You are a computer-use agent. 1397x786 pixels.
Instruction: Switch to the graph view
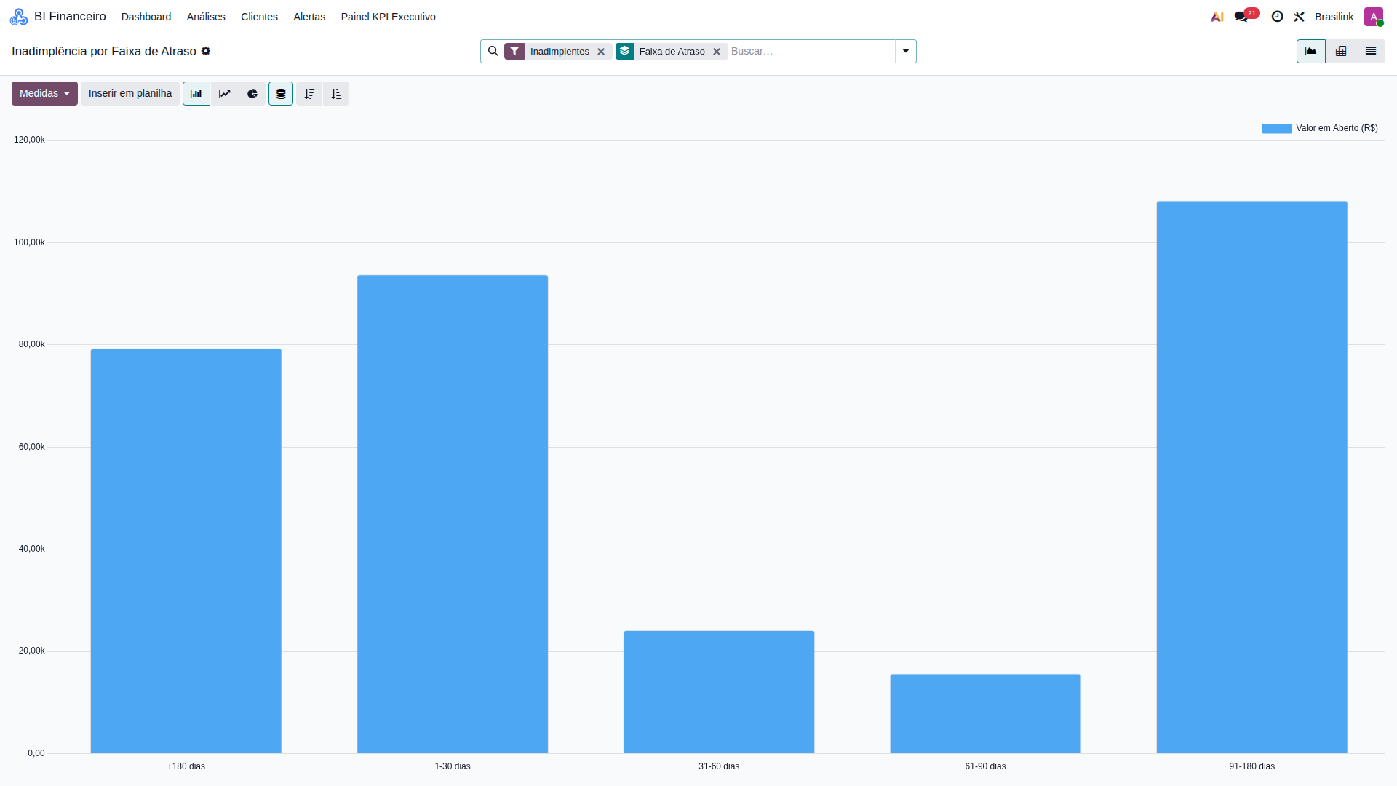click(x=1311, y=51)
